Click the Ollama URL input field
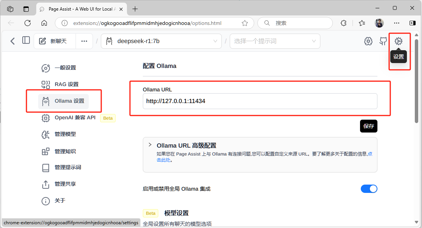 pyautogui.click(x=260, y=101)
